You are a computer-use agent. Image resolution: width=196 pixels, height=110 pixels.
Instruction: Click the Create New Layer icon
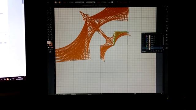point(159,51)
